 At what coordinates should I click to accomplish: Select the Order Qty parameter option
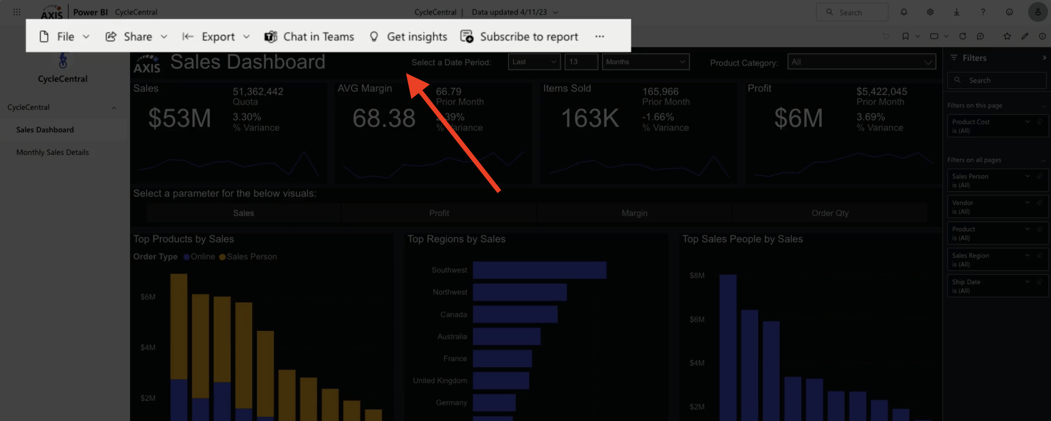830,213
